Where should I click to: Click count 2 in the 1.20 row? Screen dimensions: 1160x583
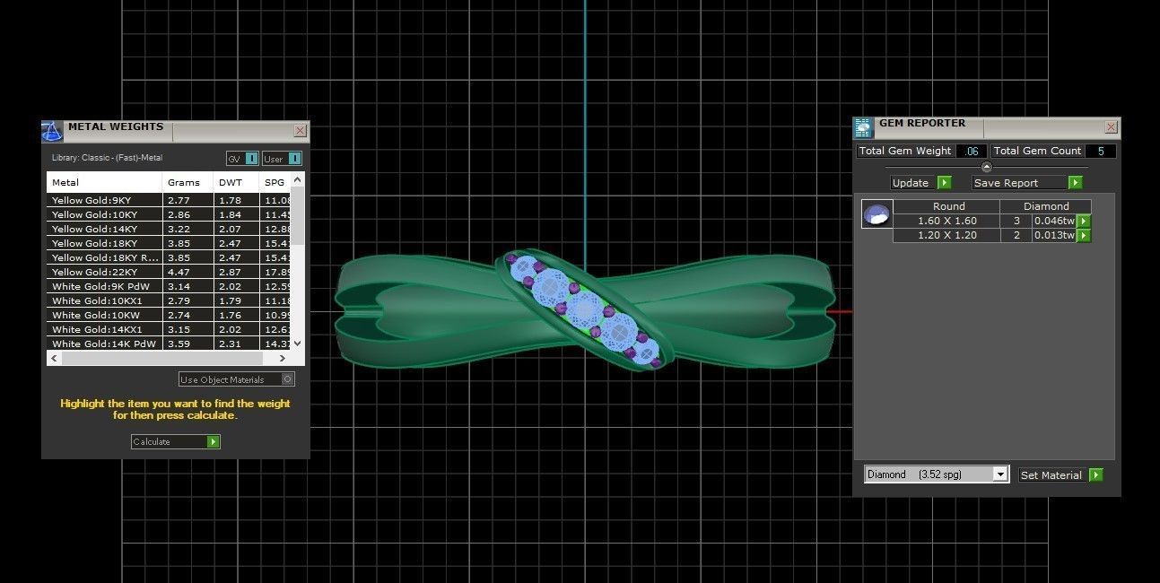coord(1016,235)
